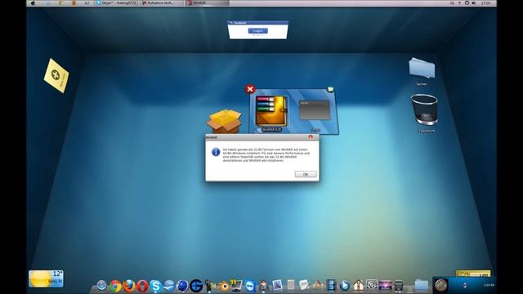Image resolution: width=523 pixels, height=294 pixels.
Task: Switch to WinRAR taskbar tab
Action: [x=207, y=3]
